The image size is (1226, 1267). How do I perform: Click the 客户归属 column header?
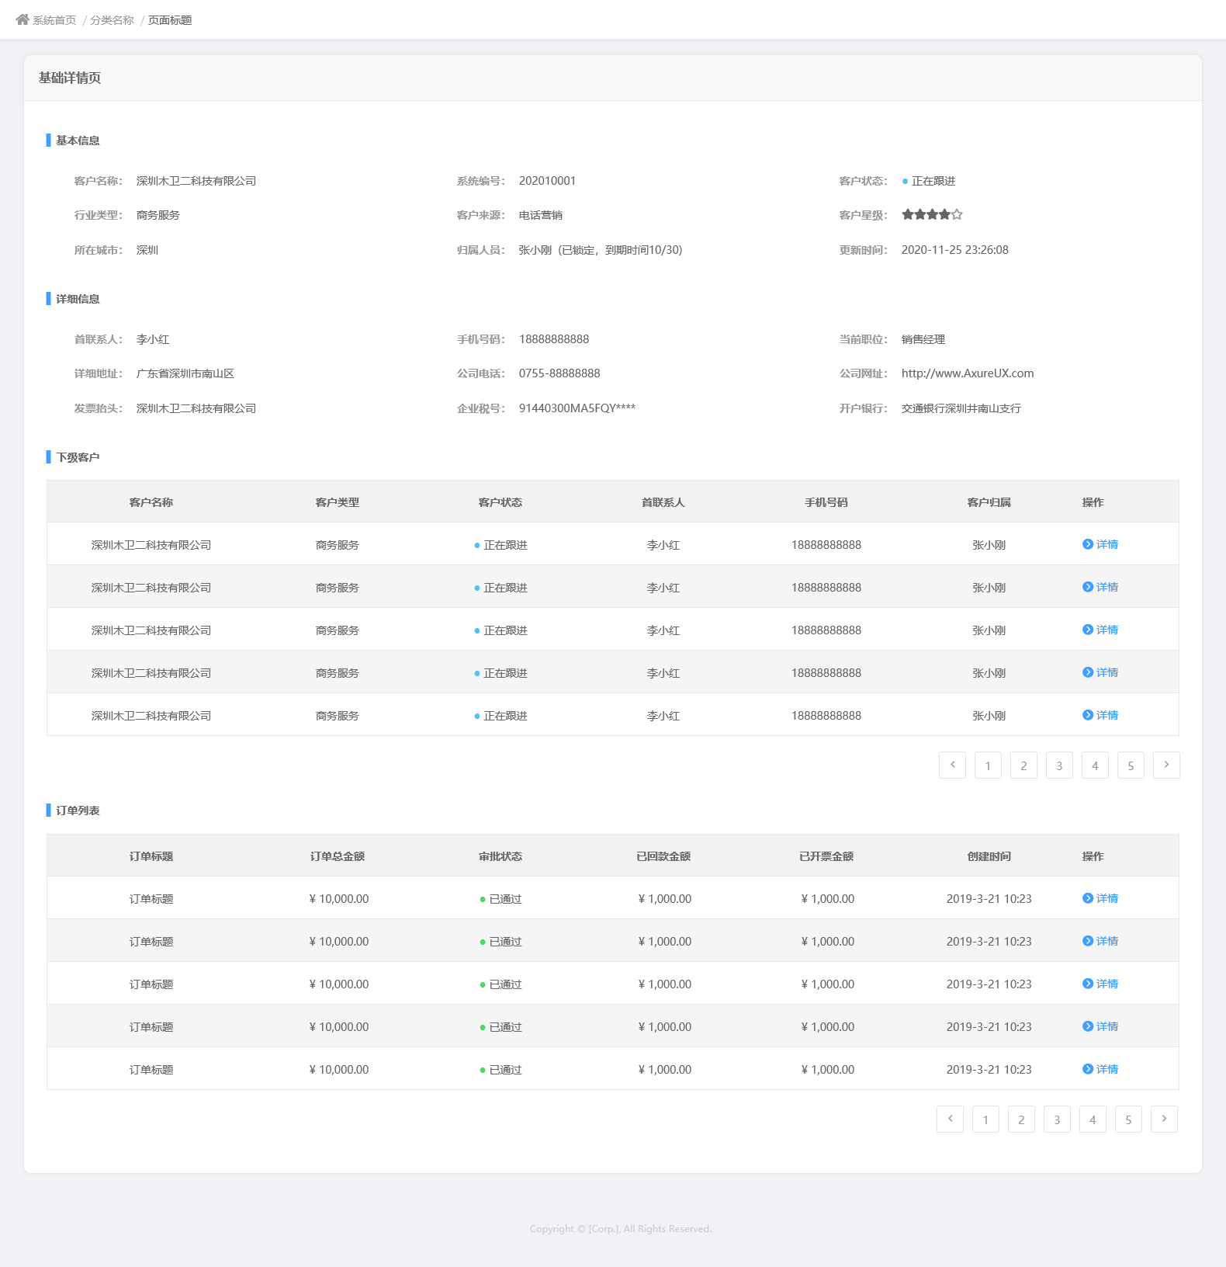point(989,502)
